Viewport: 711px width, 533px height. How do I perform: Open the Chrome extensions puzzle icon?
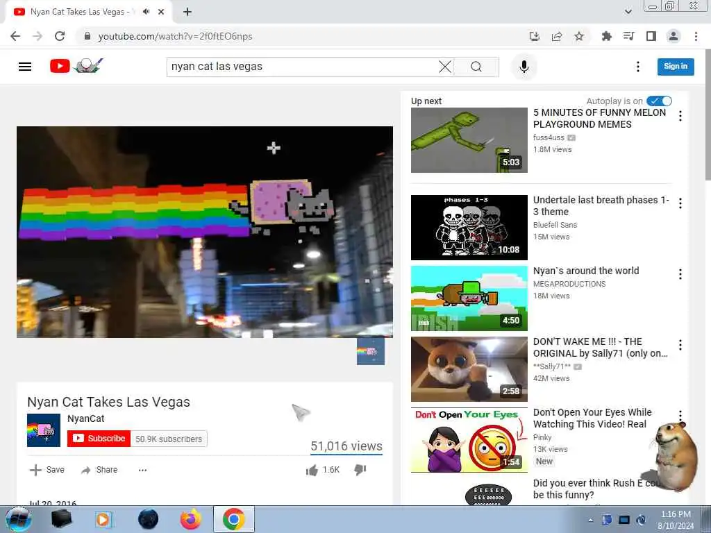[x=606, y=36]
